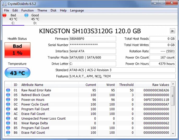This screenshot has width=179, height=140.
Task: Click the Transfer Mode field SATA/600
Action: pos(93,57)
